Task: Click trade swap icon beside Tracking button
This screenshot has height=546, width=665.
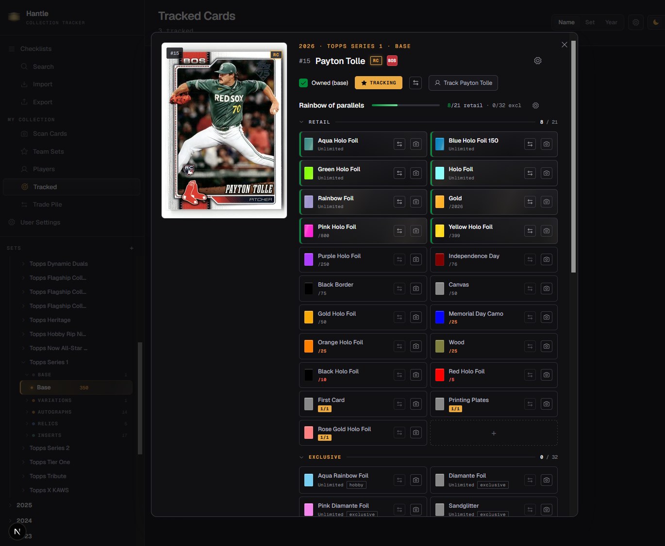Action: coord(416,83)
